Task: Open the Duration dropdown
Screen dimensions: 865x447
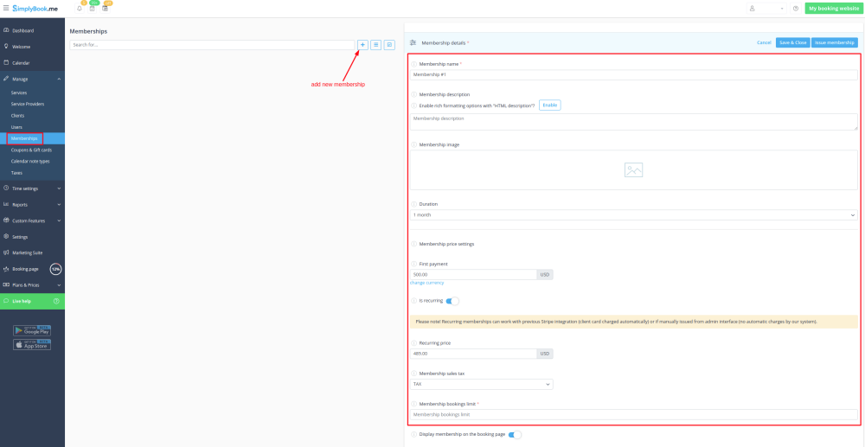Action: [633, 214]
